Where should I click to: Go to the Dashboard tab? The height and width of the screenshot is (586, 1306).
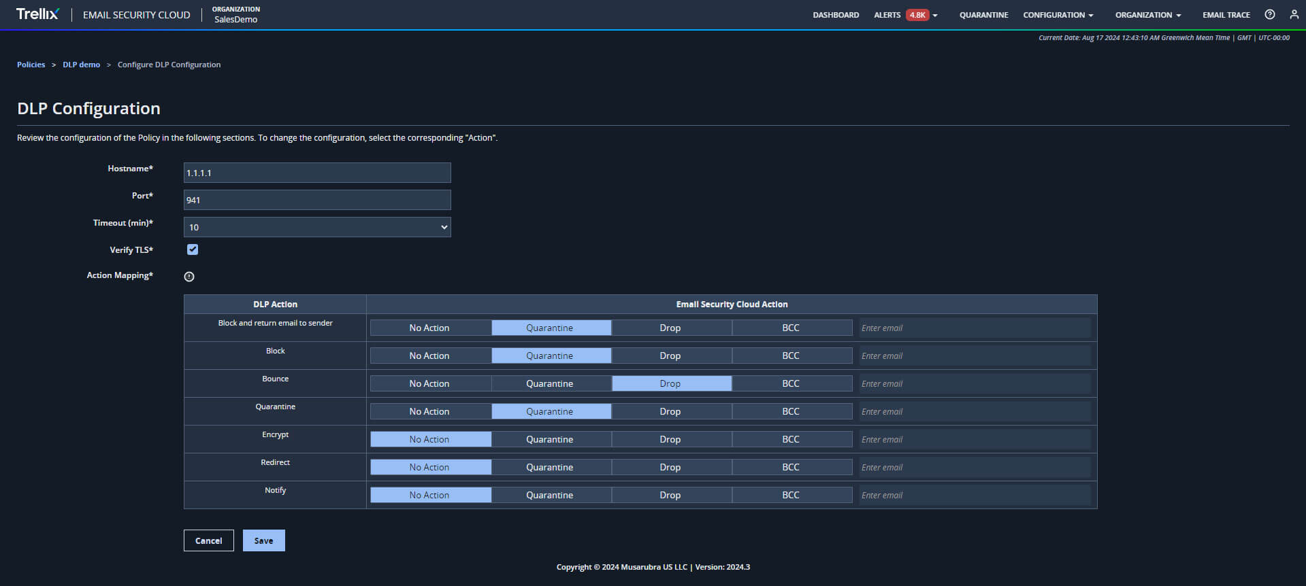pyautogui.click(x=836, y=15)
